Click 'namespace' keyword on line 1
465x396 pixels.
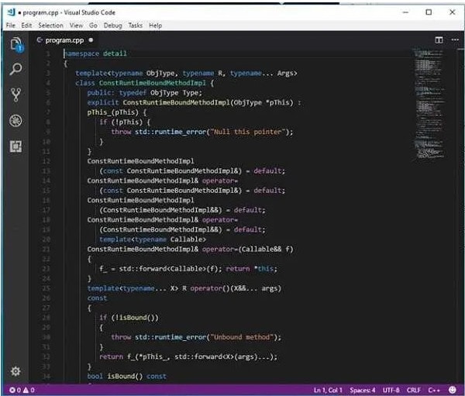click(81, 53)
